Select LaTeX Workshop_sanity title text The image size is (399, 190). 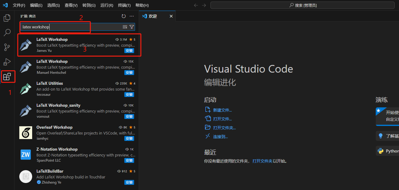pyautogui.click(x=58, y=105)
